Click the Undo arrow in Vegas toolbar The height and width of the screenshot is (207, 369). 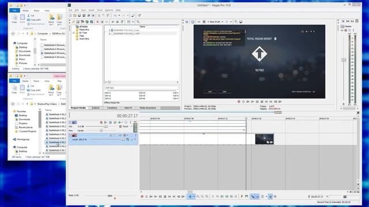click(115, 16)
